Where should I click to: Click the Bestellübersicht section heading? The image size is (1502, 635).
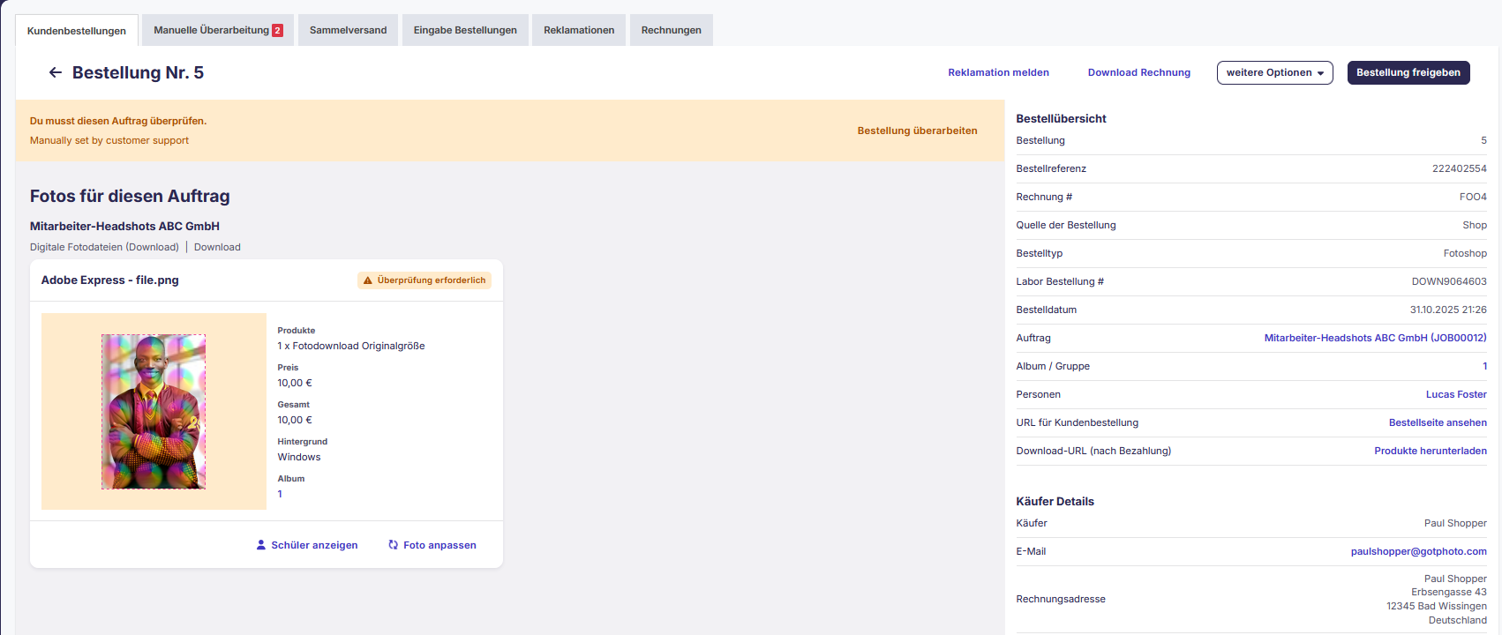coord(1061,118)
